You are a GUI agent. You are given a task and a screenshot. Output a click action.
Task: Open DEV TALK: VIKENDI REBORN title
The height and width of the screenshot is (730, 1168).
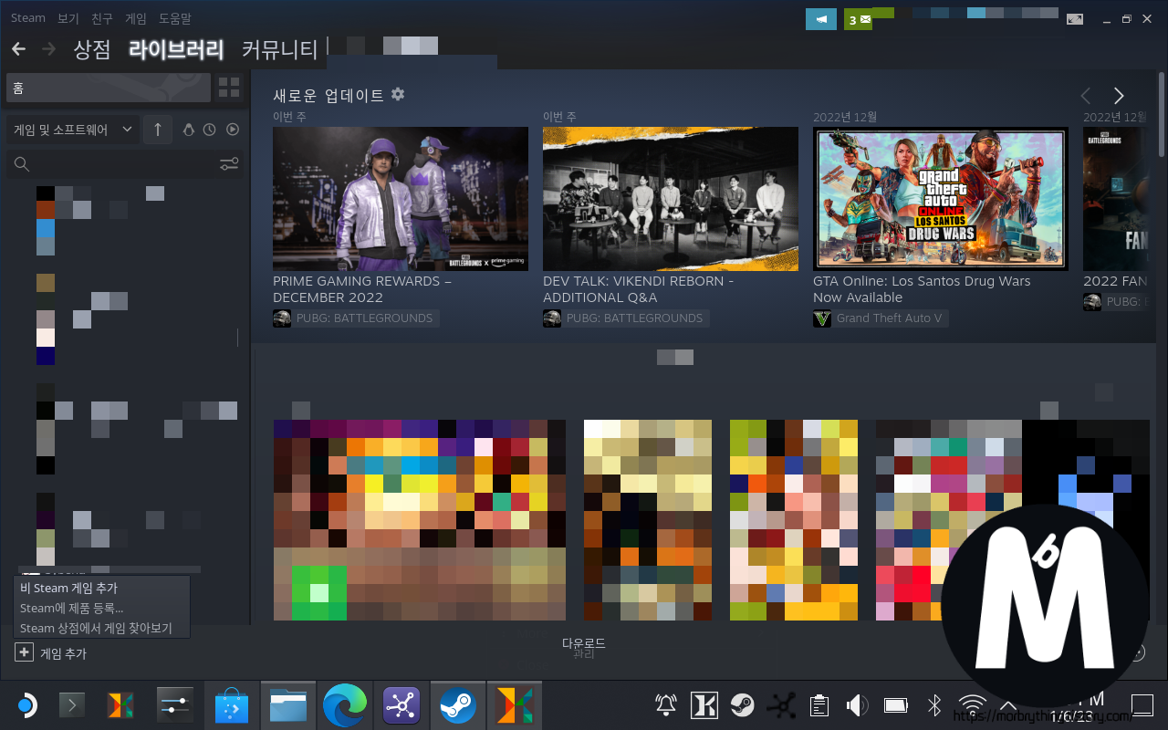pyautogui.click(x=638, y=289)
